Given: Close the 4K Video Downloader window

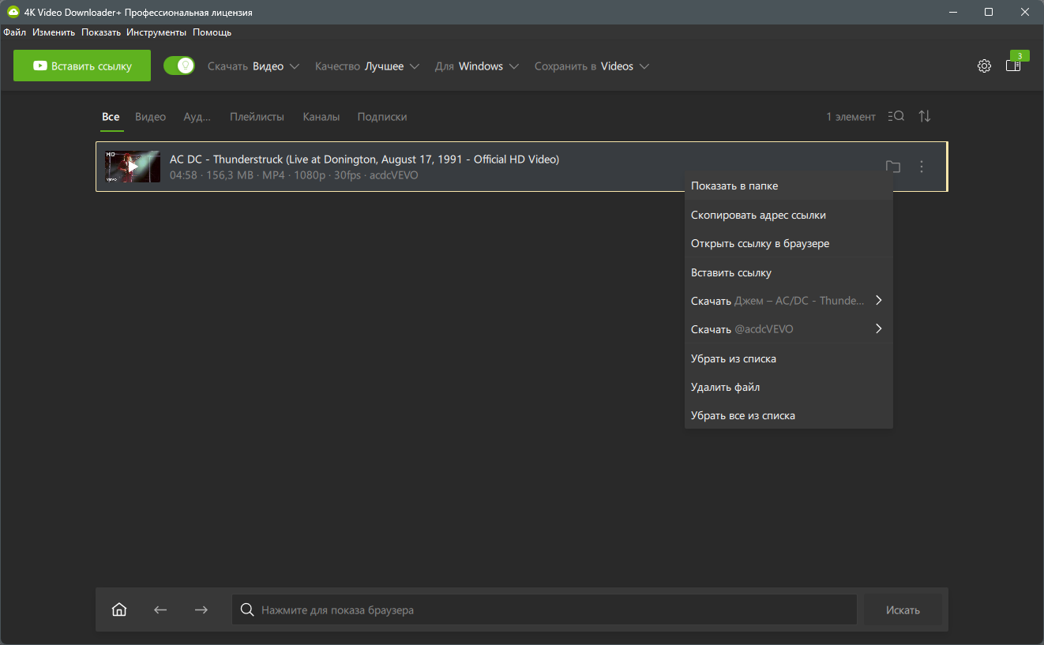Looking at the screenshot, I should [1026, 13].
